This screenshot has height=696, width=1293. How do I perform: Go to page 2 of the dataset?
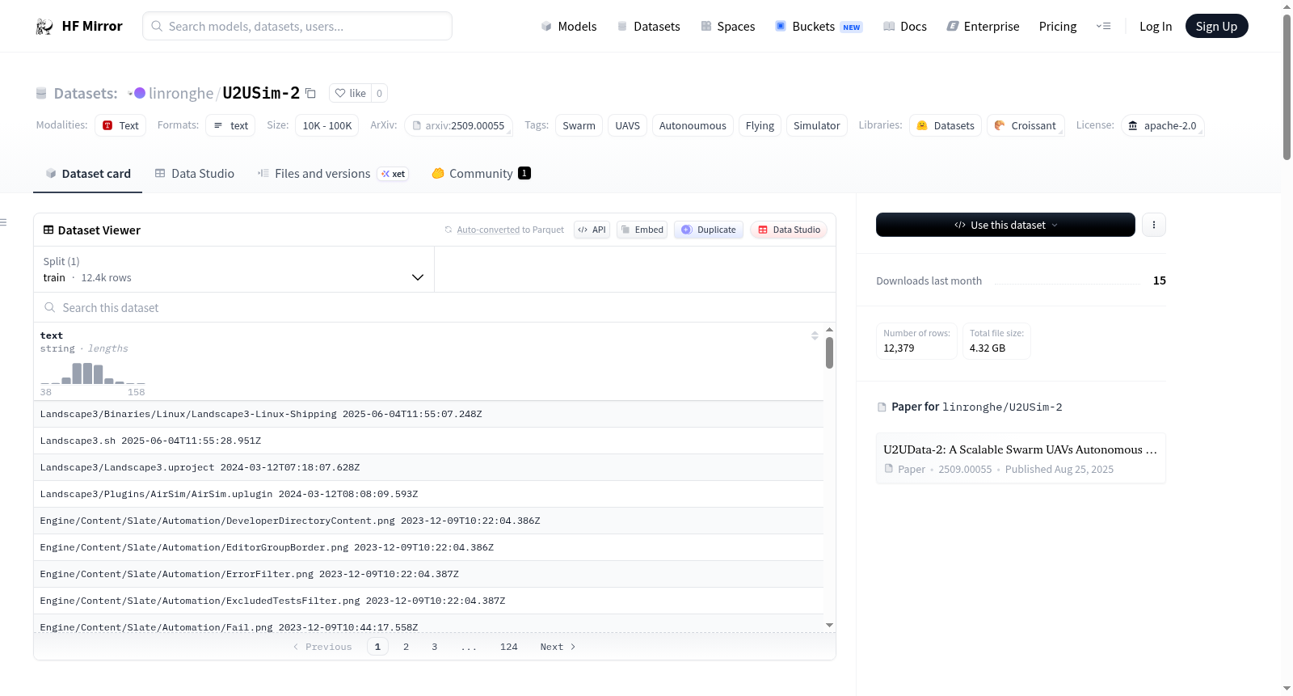(406, 647)
